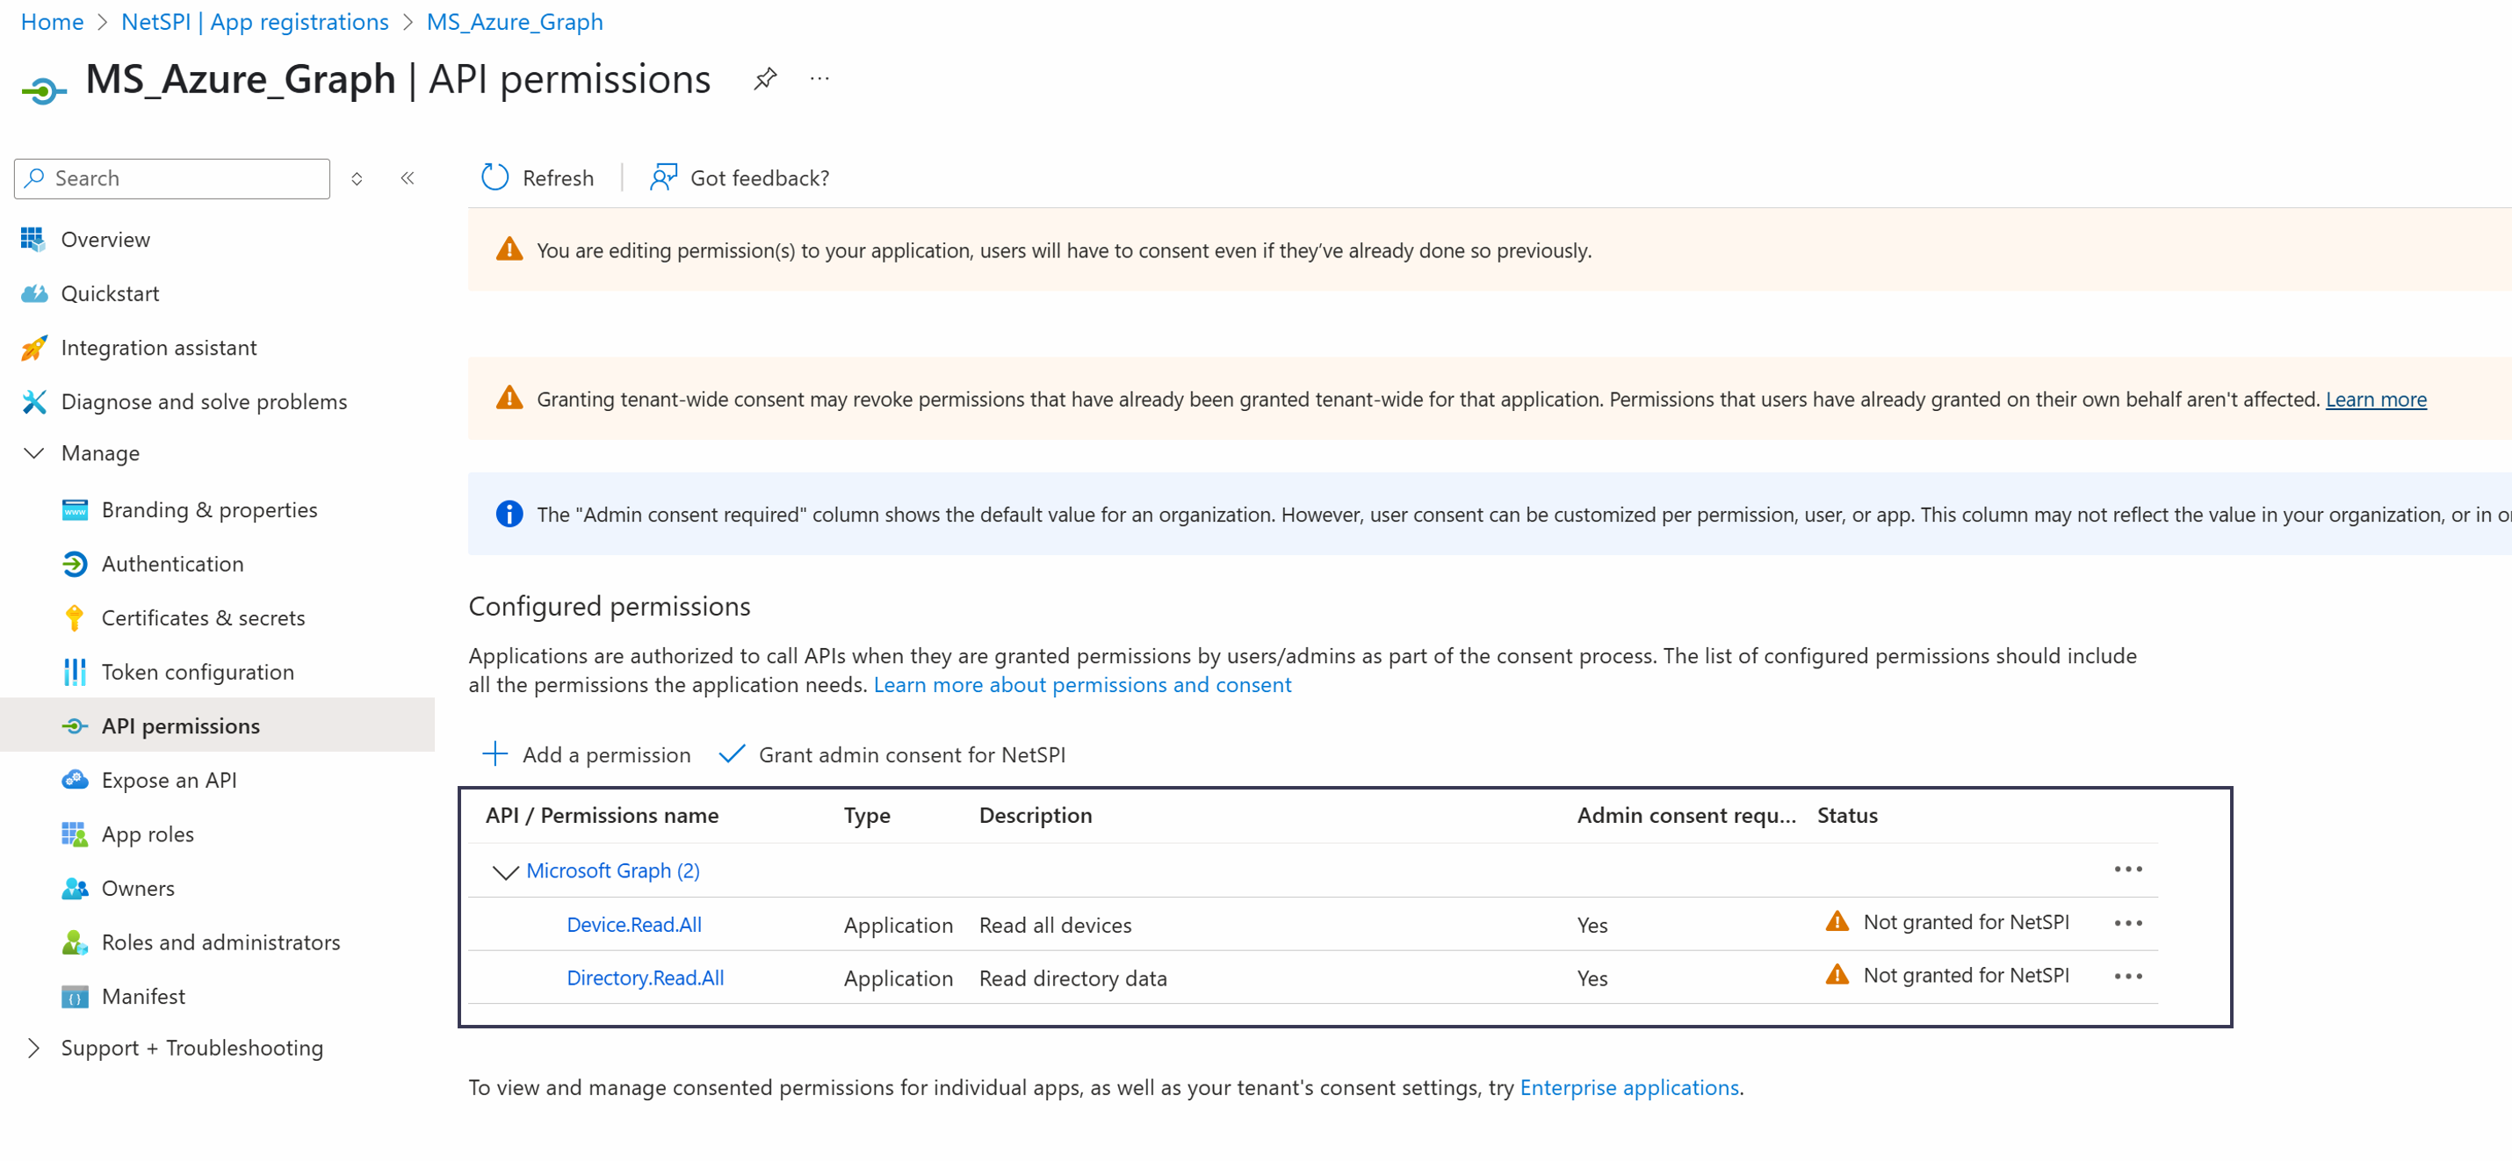Viewport: 2512px width, 1161px height.
Task: Click 'Not granted for NetSPI' on Directory.Read.All row
Action: click(1965, 975)
